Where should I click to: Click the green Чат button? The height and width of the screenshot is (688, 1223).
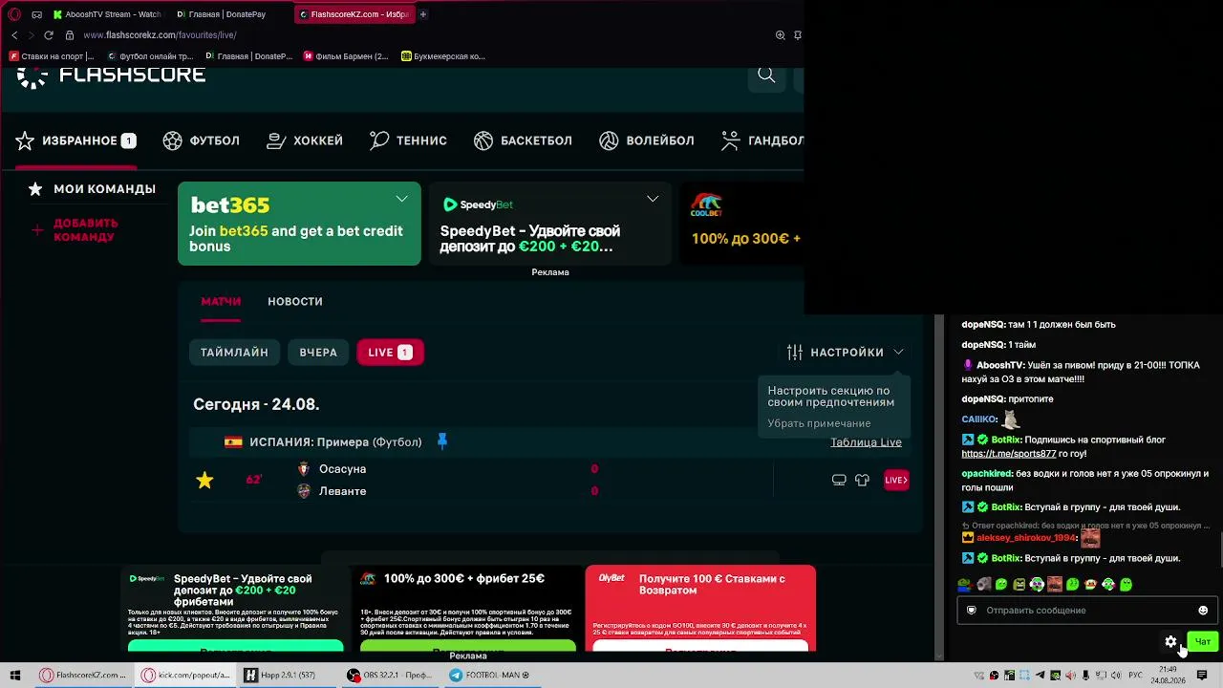[1202, 641]
